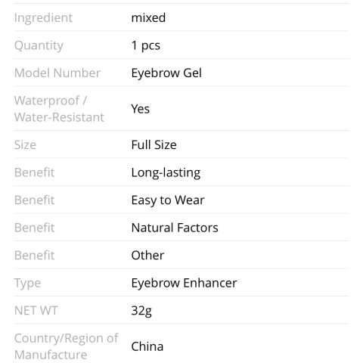The image size is (363, 363).
Task: Click the '1 pcs' quantity value
Action: pos(145,45)
